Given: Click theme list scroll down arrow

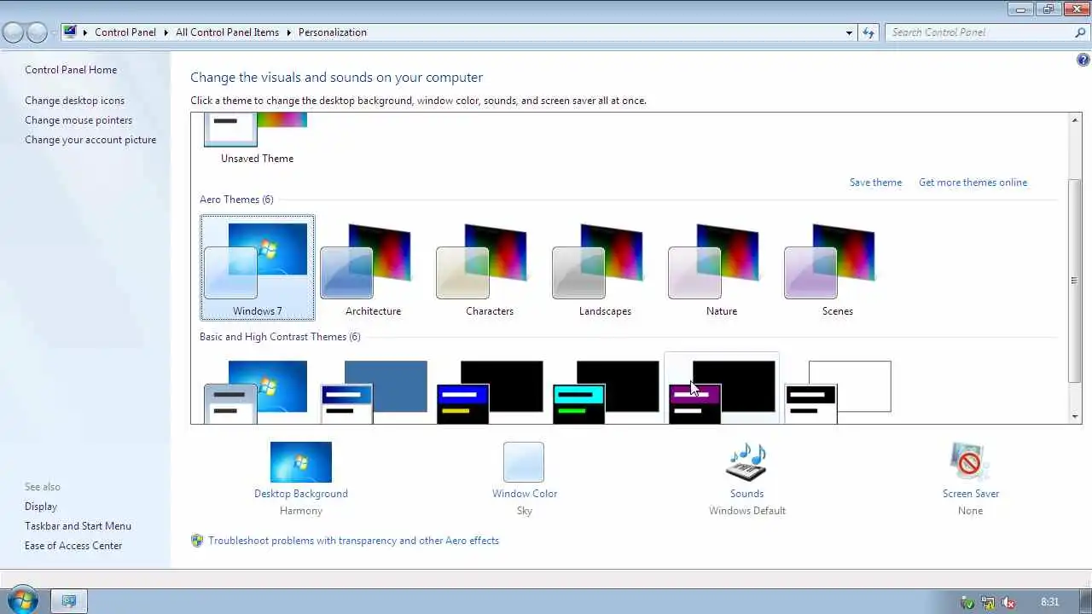Looking at the screenshot, I should pyautogui.click(x=1075, y=417).
